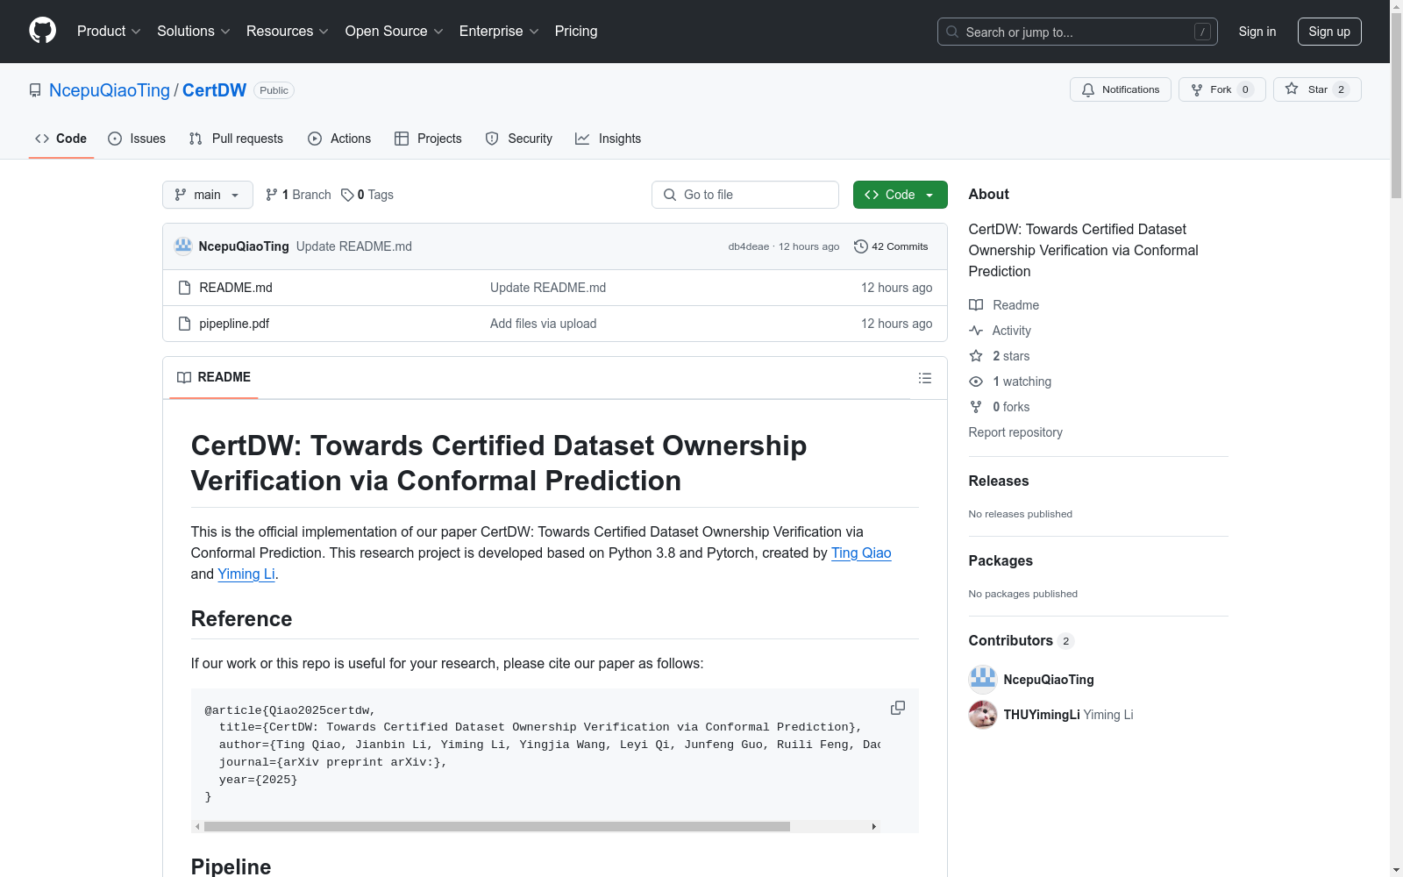Open the Yiming Li author link
1403x877 pixels.
[246, 574]
